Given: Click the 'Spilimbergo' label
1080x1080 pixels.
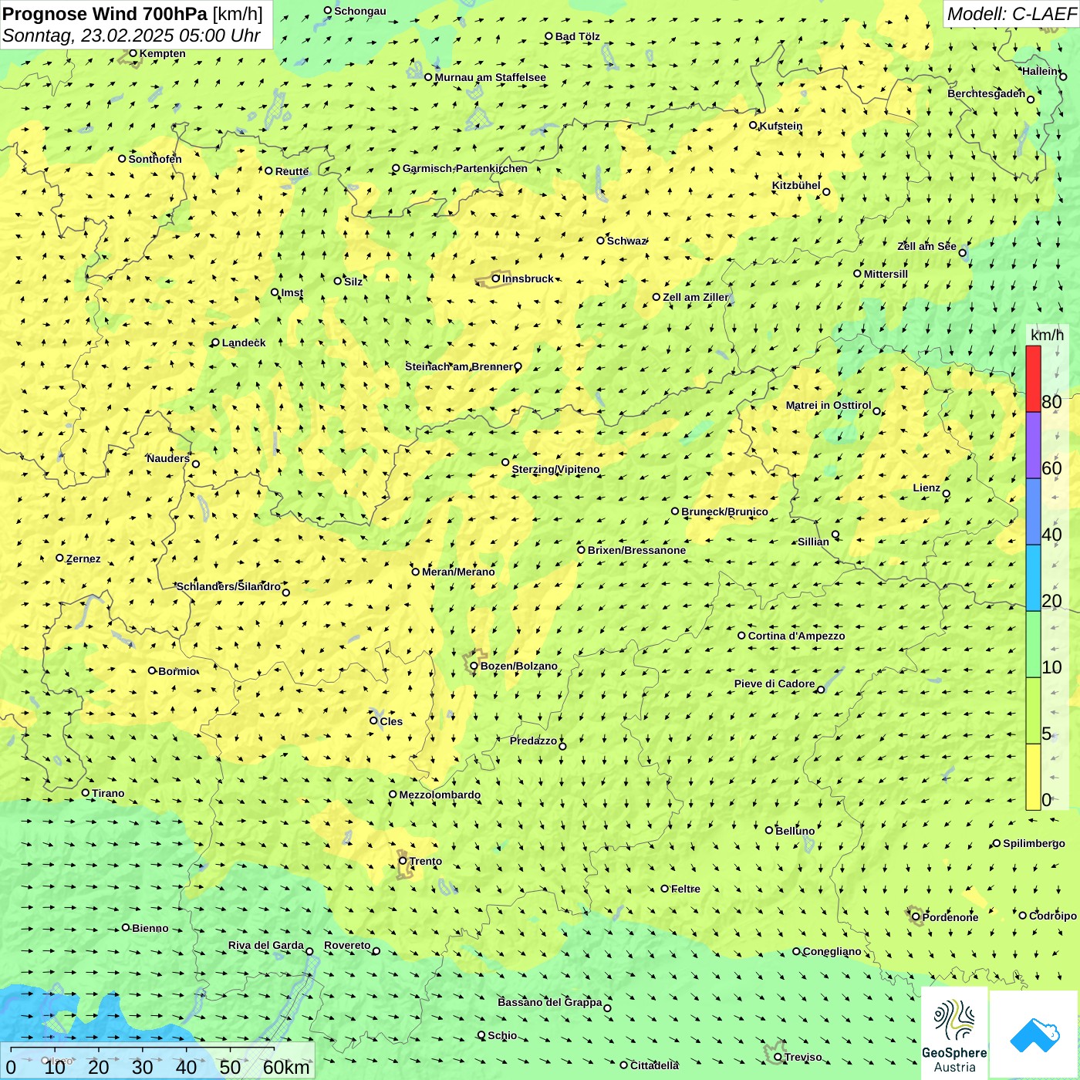Looking at the screenshot, I should coord(1034,843).
